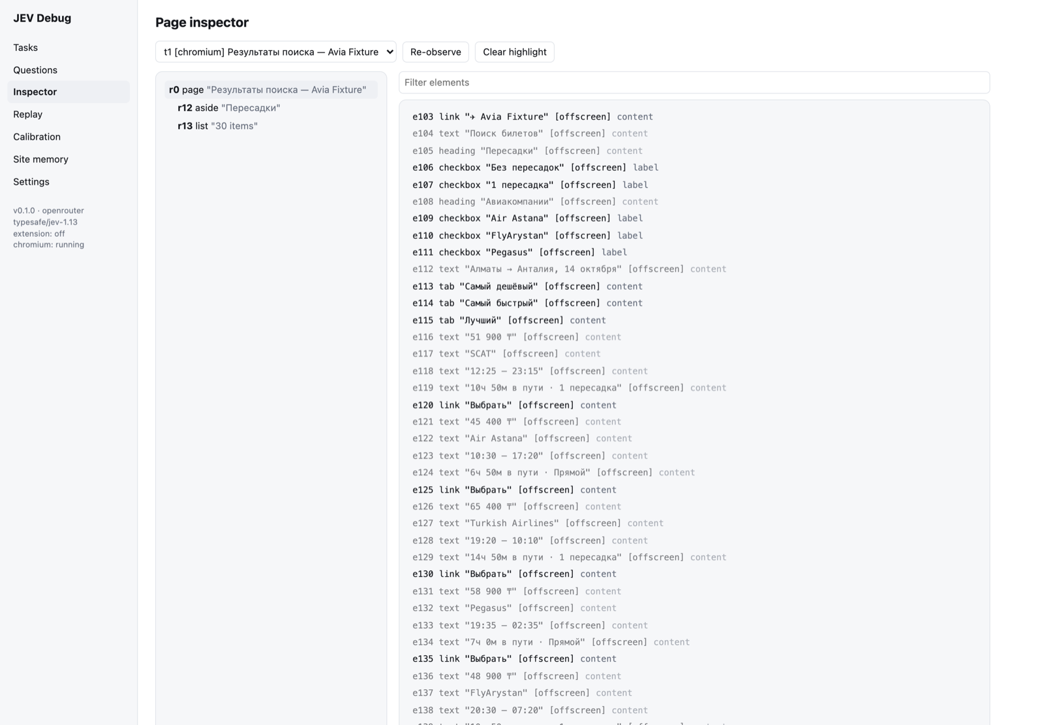
Task: Click e103 link "Avia Fixture" row
Action: click(x=694, y=117)
